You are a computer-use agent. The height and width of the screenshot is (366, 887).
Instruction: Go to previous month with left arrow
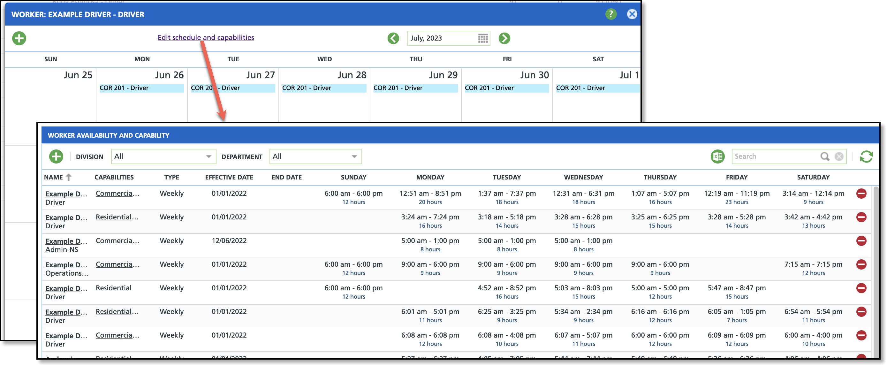[x=393, y=38]
